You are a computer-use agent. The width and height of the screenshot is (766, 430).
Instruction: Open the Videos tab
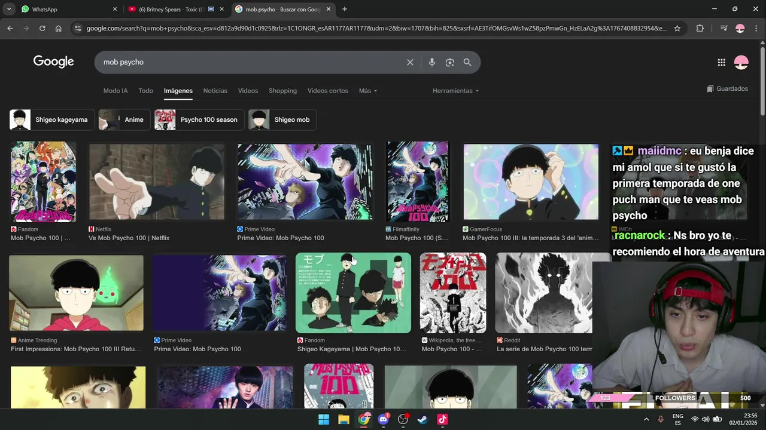(x=248, y=91)
